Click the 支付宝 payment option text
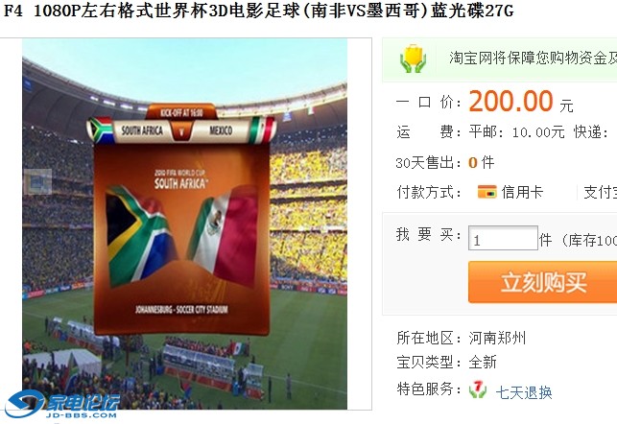Image resolution: width=617 pixels, height=424 pixels. (x=600, y=192)
